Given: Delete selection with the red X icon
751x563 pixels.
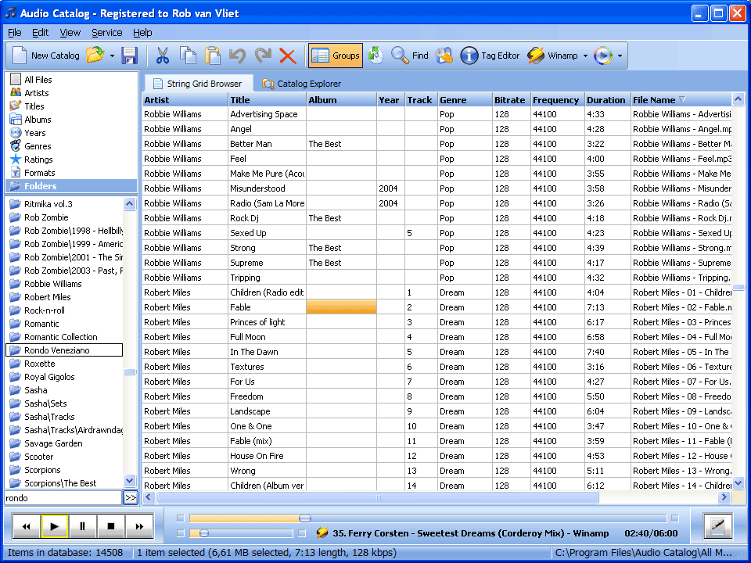Looking at the screenshot, I should (288, 56).
